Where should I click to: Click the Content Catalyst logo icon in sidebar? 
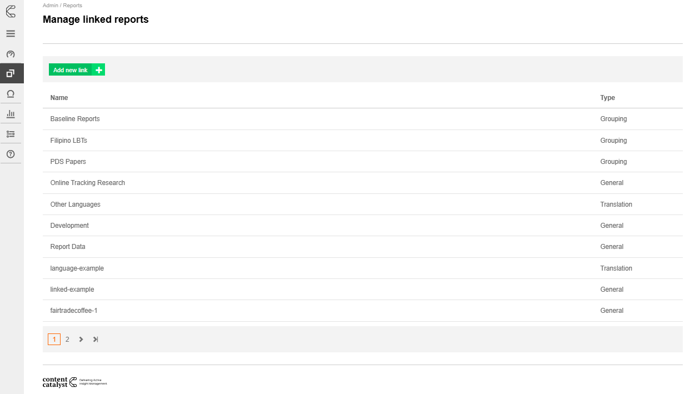point(11,11)
